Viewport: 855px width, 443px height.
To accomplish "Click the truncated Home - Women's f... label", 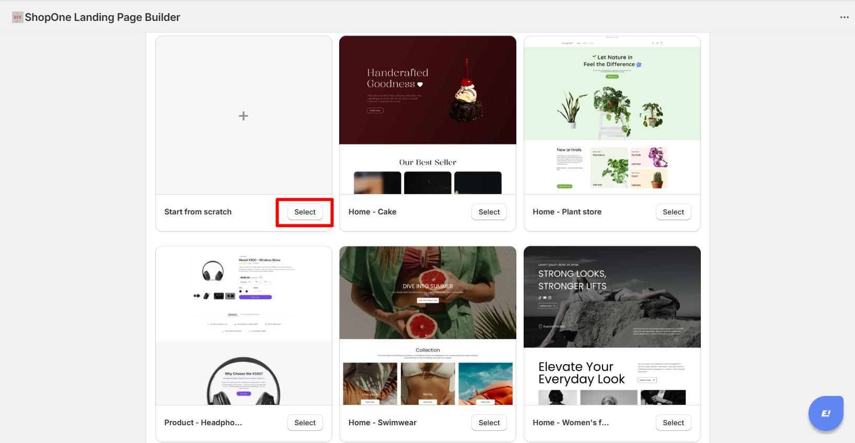I will (571, 423).
